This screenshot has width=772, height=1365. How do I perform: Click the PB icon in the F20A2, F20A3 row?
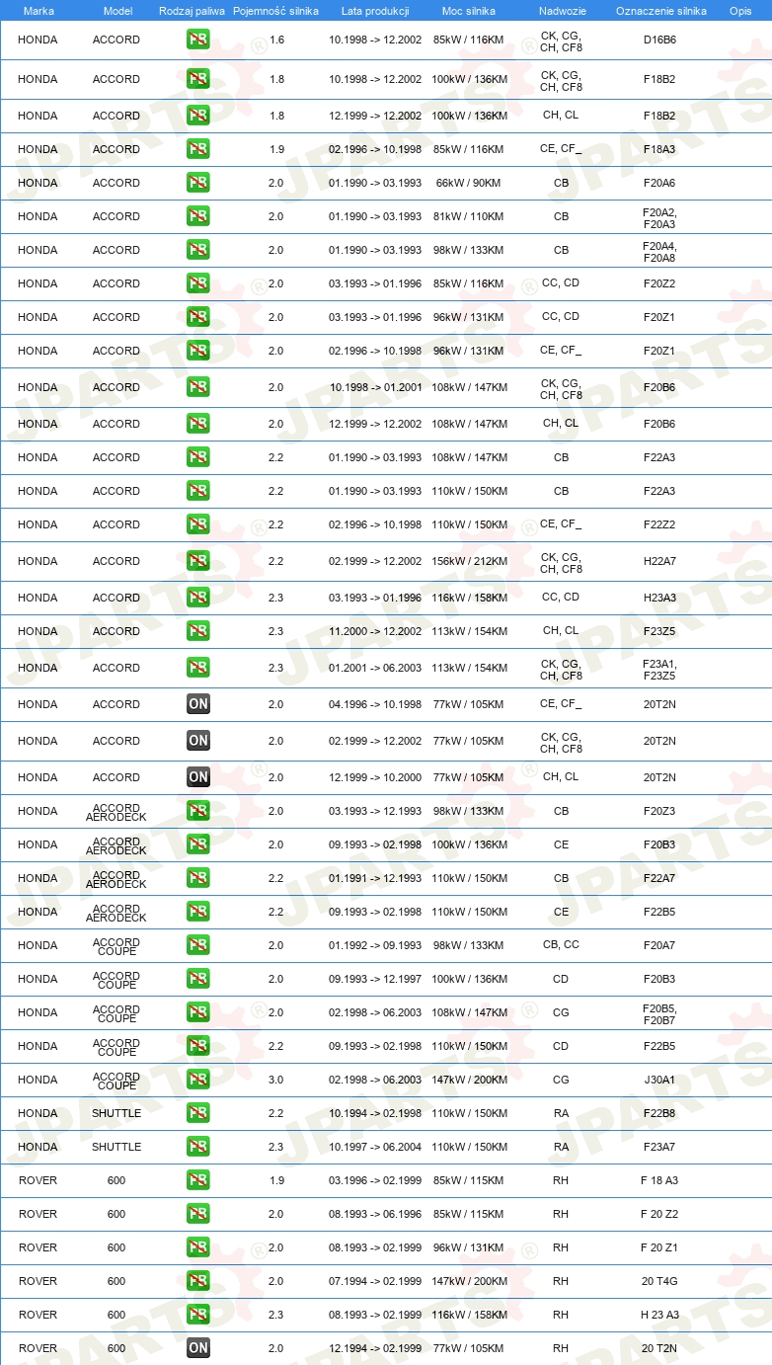(198, 216)
